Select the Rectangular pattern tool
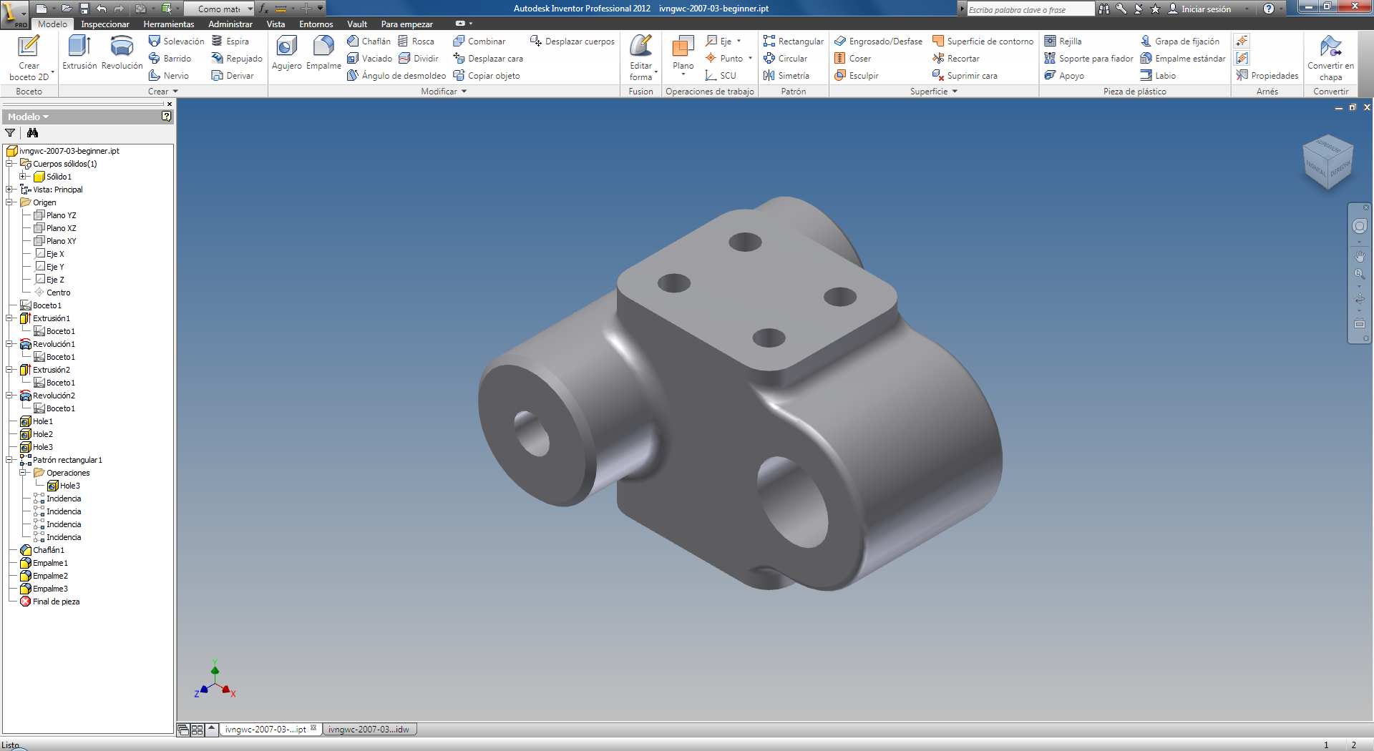This screenshot has height=751, width=1374. (793, 41)
